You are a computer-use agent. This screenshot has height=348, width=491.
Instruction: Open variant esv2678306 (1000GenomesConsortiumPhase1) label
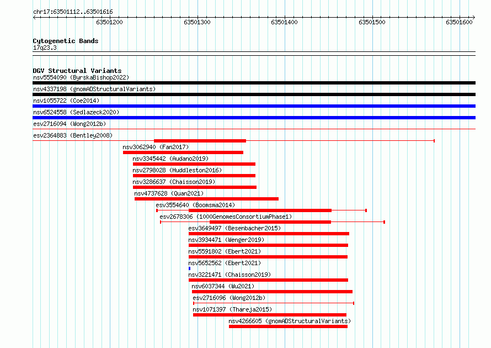226,217
